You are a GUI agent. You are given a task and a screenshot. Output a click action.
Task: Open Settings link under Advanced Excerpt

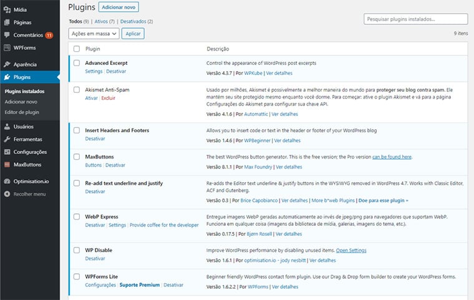click(94, 71)
